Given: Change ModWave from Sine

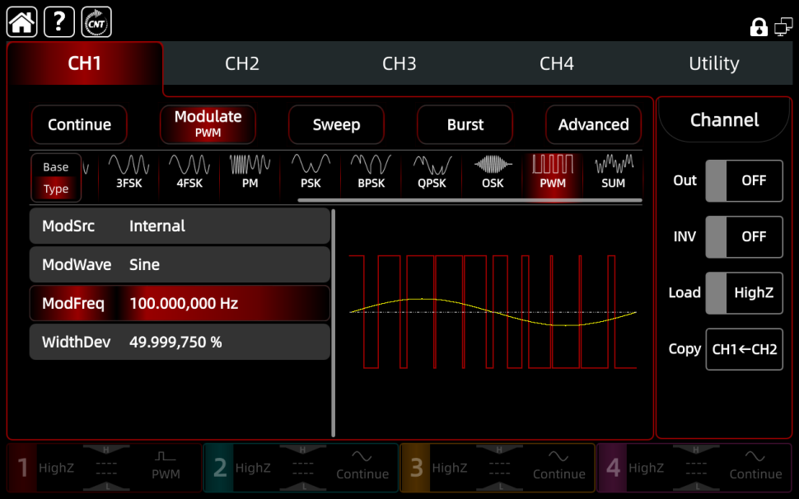Looking at the screenshot, I should click(180, 264).
